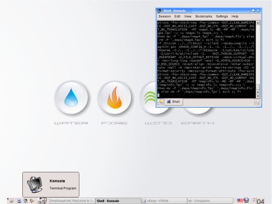Open the Help menu in Konsole
This screenshot has height=204, width=272.
click(235, 16)
